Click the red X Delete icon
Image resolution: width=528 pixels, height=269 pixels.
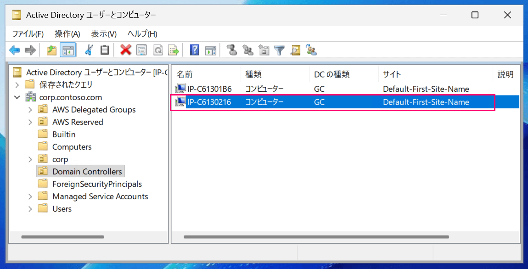tap(126, 50)
